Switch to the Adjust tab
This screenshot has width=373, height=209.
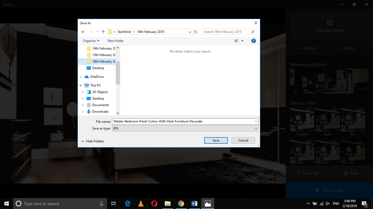[x=349, y=48]
